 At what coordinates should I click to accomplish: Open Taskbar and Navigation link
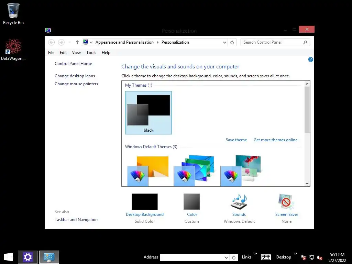click(76, 220)
